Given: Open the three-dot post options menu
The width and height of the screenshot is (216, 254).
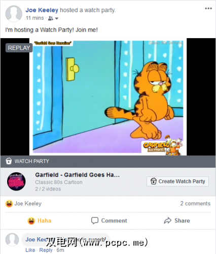Looking at the screenshot, I should pyautogui.click(x=208, y=9).
